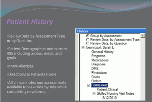Click the History panel title bar
The height and width of the screenshot is (102, 152).
click(x=111, y=31)
